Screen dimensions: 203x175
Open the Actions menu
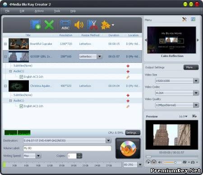(39, 11)
